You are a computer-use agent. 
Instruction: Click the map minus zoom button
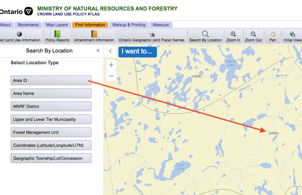click(x=111, y=76)
